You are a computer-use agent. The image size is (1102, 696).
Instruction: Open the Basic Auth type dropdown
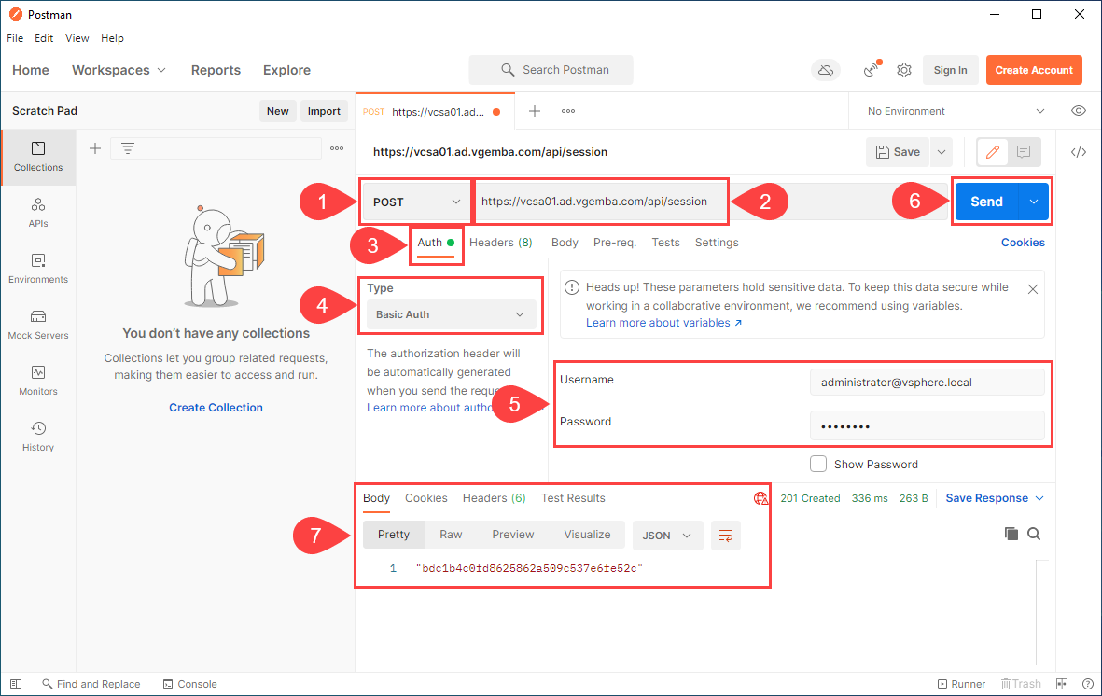pyautogui.click(x=452, y=314)
